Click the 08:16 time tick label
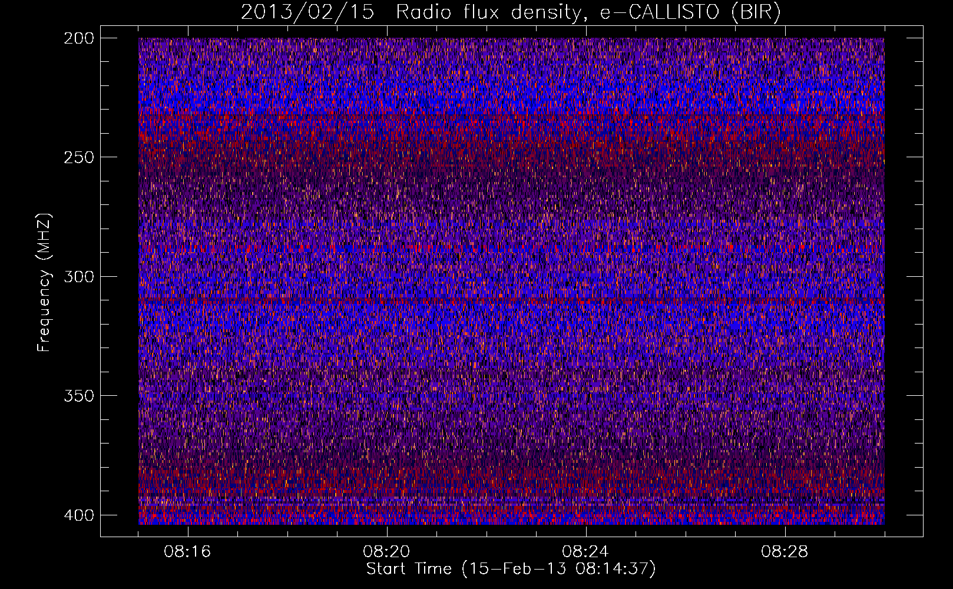The image size is (953, 589). coord(187,552)
